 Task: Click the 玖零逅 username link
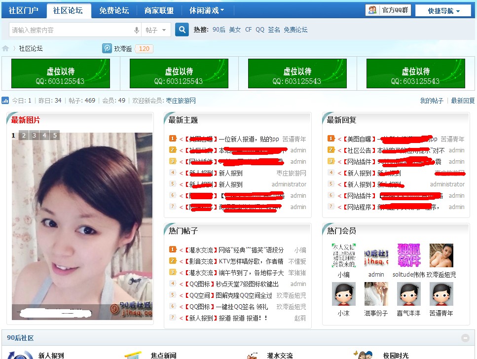(x=123, y=49)
